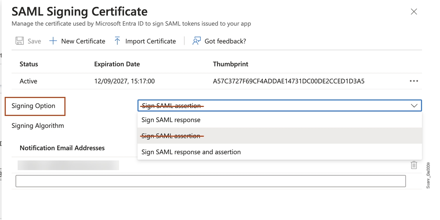Save the certificate changes using the Save icon
The image size is (440, 220).
click(x=19, y=41)
